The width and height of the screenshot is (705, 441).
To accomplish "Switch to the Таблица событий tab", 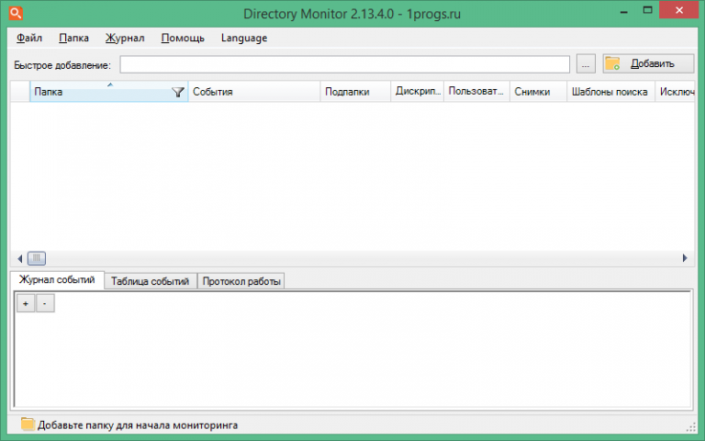I will (151, 281).
